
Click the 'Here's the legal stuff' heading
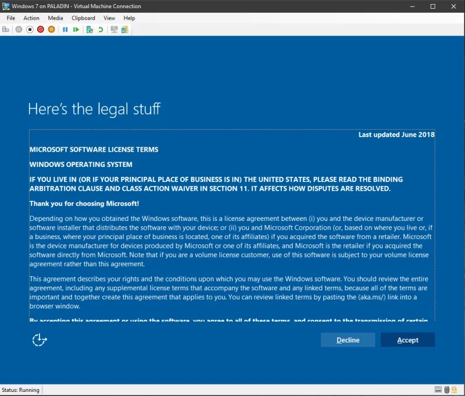(94, 109)
